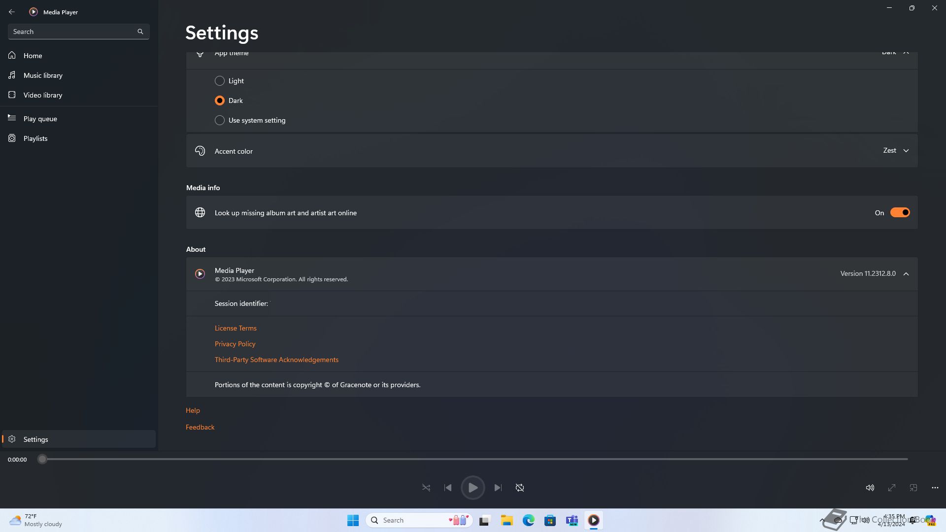
Task: Open the Video library
Action: pyautogui.click(x=79, y=95)
